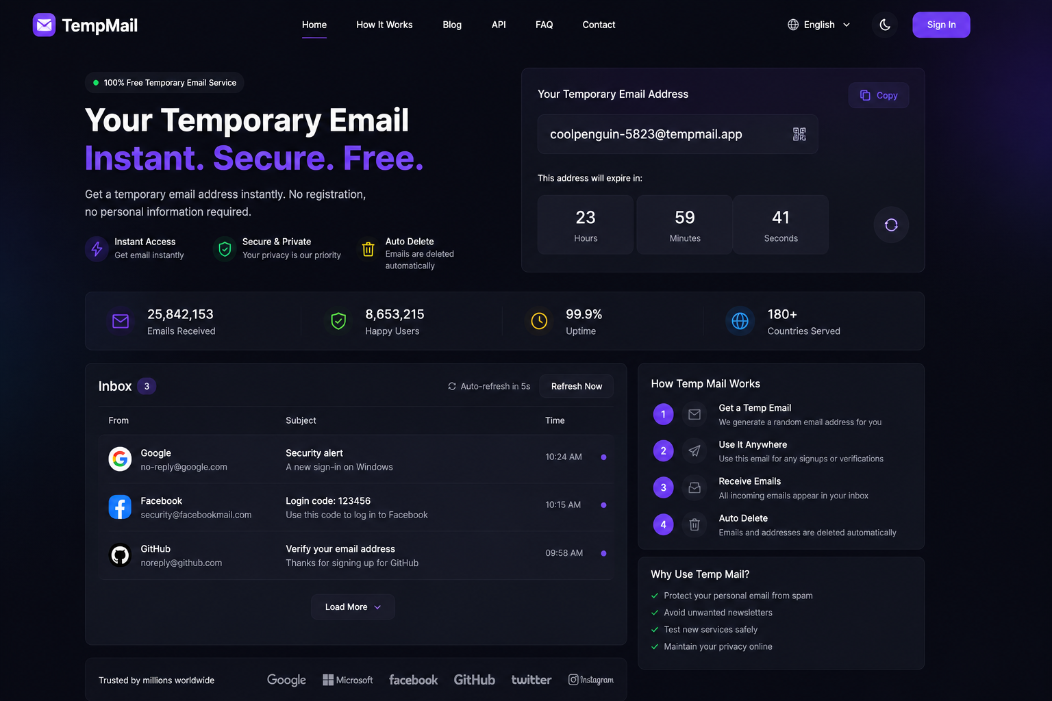Image resolution: width=1052 pixels, height=701 pixels.
Task: Click the Receive Emails open-envelope icon
Action: point(694,488)
